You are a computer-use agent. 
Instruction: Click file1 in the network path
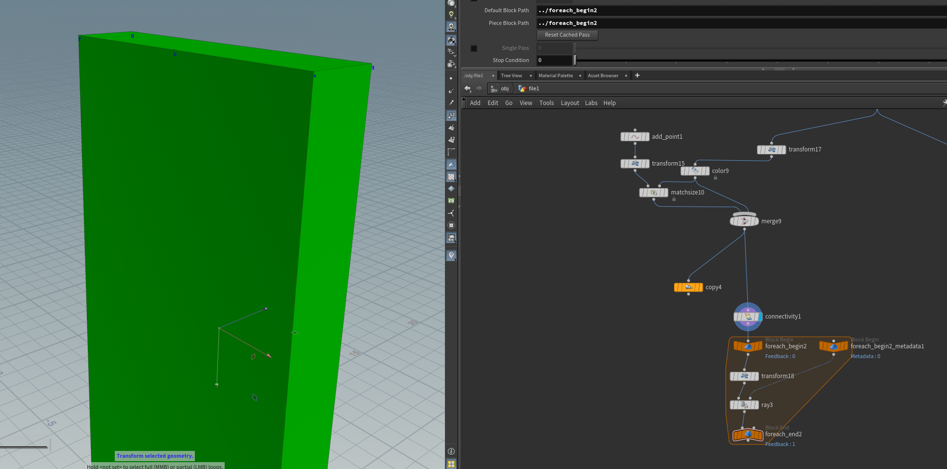(533, 88)
